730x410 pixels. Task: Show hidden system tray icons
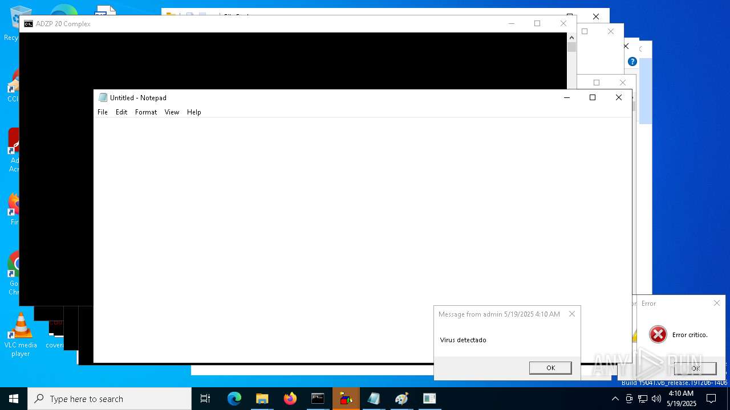(615, 399)
